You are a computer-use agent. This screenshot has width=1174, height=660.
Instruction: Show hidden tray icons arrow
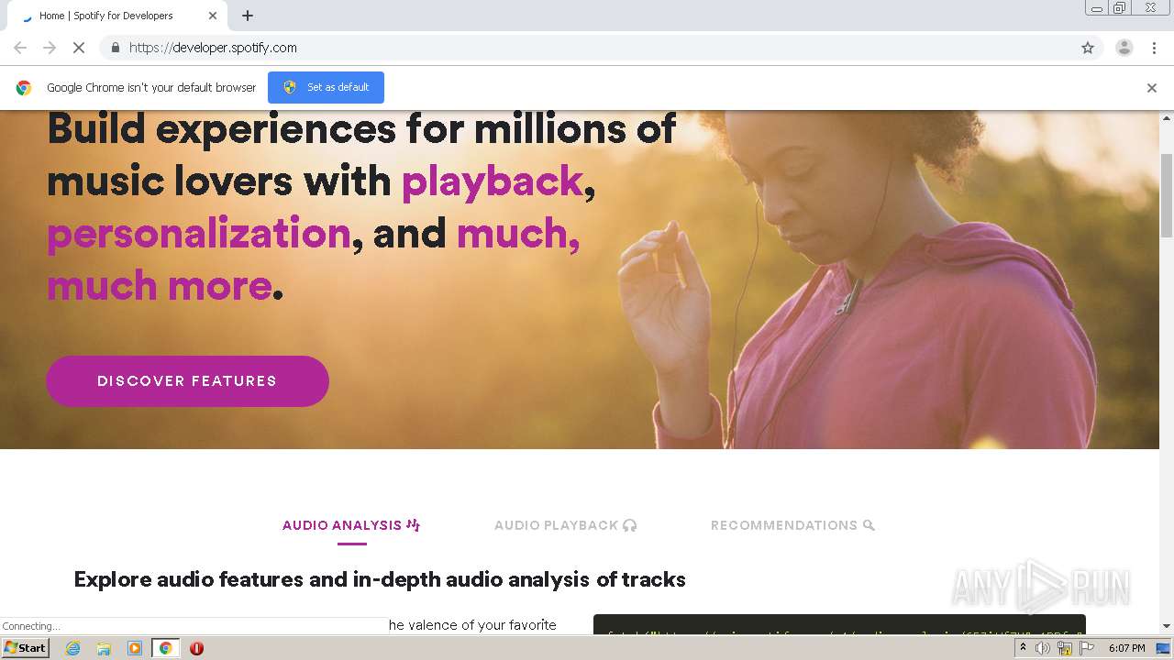[1023, 648]
